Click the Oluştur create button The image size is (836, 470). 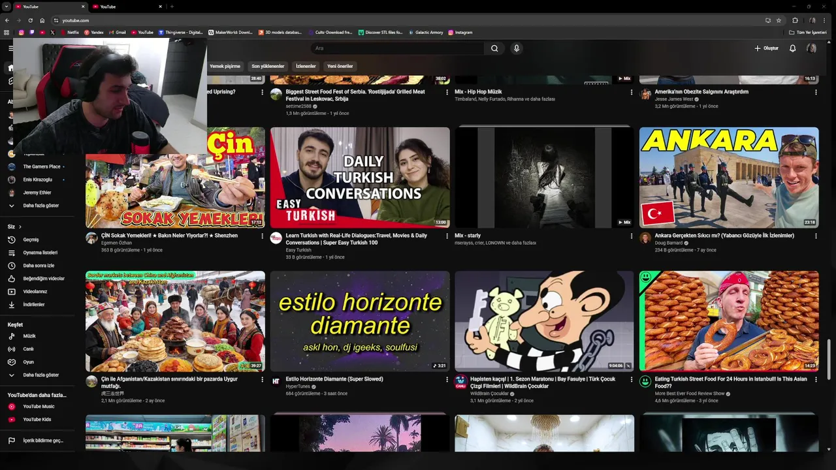767,48
